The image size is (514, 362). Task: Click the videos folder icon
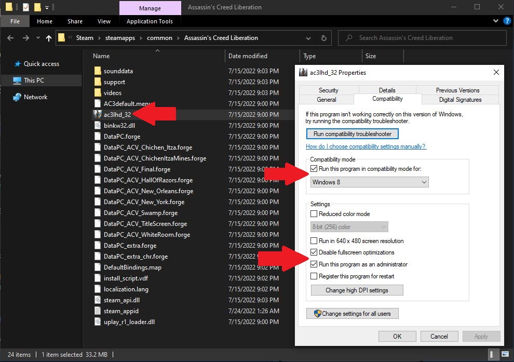click(x=98, y=93)
